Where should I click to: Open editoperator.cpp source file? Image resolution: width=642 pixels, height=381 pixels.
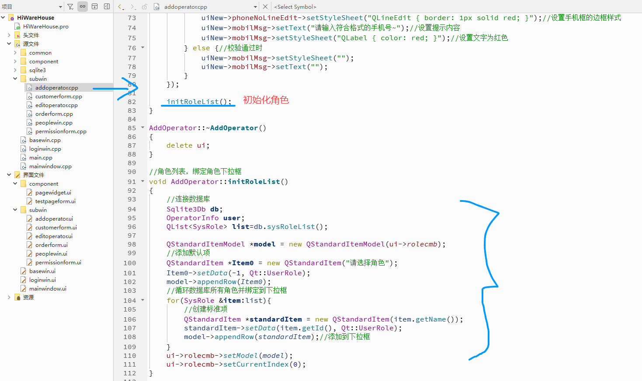click(56, 105)
